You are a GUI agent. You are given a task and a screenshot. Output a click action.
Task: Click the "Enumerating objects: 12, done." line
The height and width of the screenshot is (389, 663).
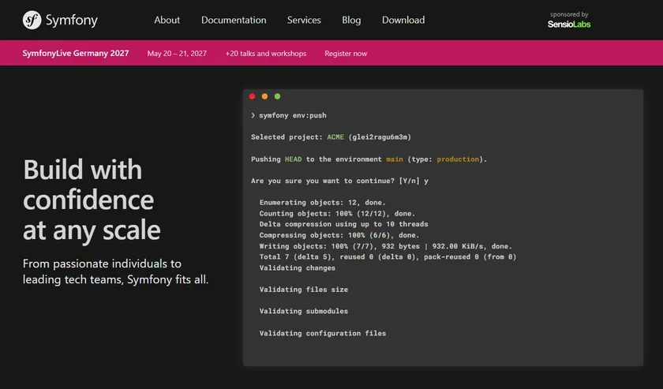323,203
